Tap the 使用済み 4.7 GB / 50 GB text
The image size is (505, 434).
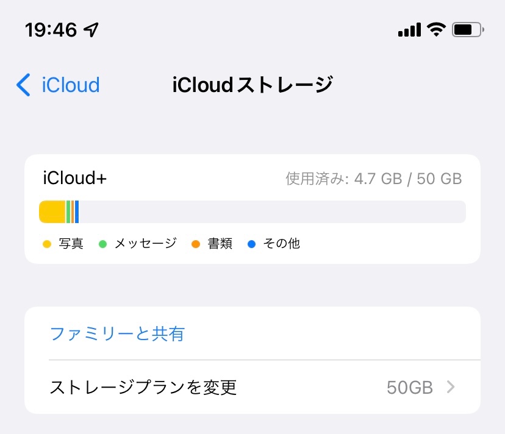[x=373, y=179]
